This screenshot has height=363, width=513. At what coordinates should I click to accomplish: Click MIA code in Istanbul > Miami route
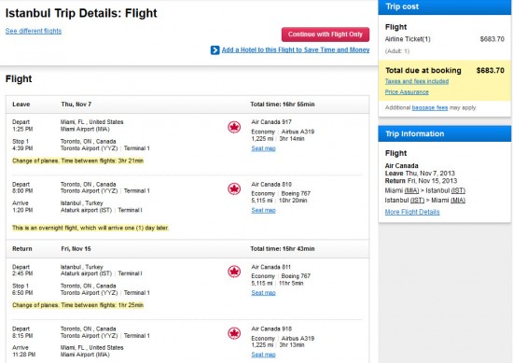coord(458,201)
